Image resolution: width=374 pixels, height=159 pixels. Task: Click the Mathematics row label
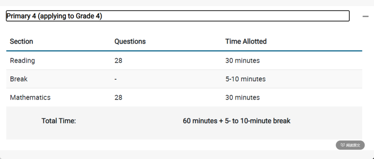coord(30,97)
